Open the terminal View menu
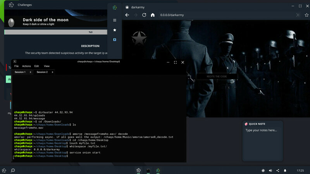Viewport: 310px width, 174px height. (46, 66)
